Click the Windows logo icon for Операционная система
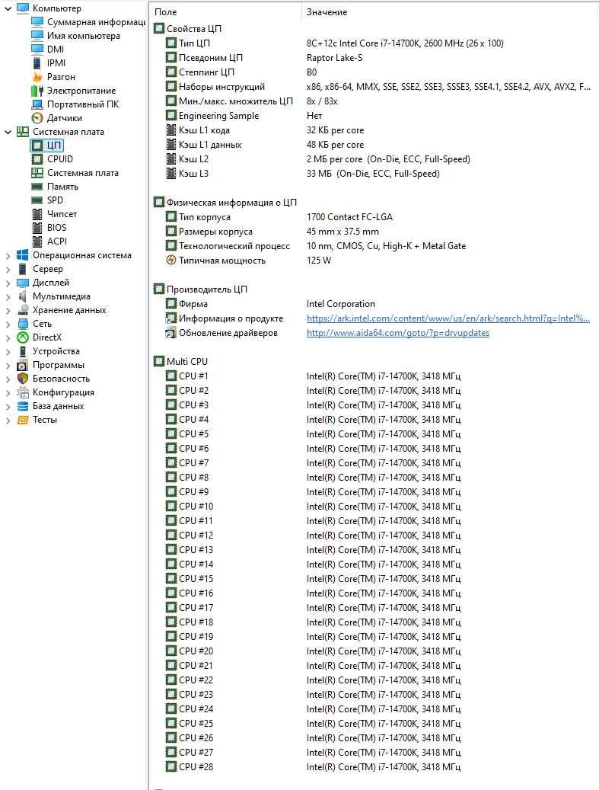Screen dimensions: 599x790 point(23,255)
